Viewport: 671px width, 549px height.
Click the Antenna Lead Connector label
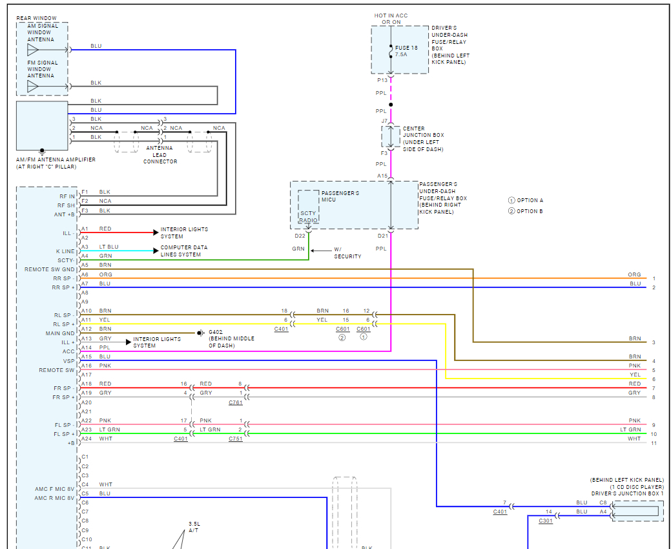[x=160, y=154]
